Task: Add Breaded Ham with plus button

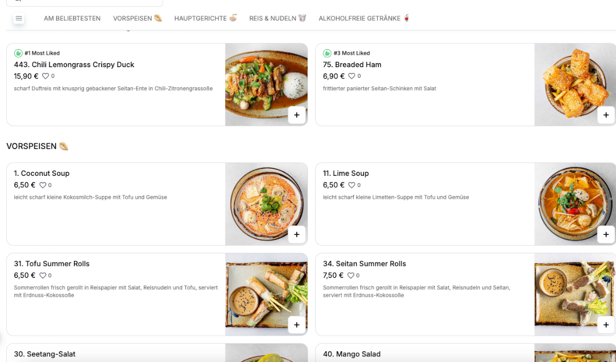Action: point(606,115)
